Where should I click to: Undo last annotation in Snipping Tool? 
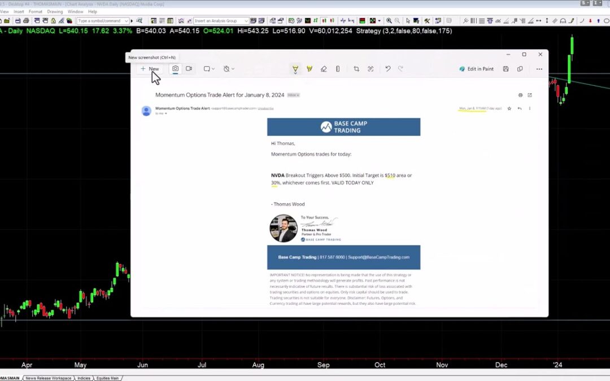coord(388,69)
